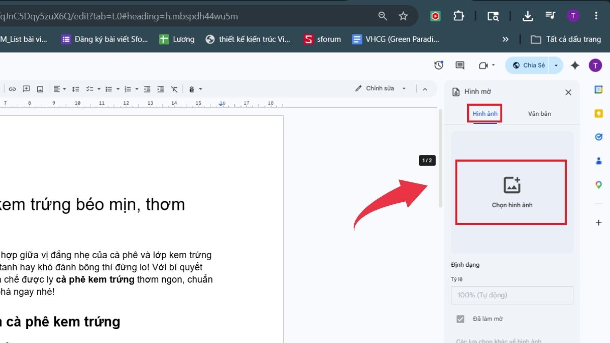
Task: Click the bulleted list icon
Action: pyautogui.click(x=108, y=89)
